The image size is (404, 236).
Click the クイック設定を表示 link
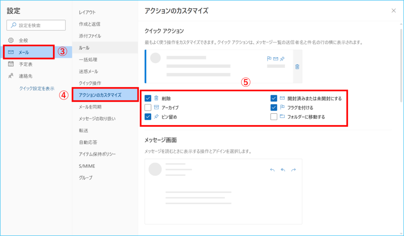pyautogui.click(x=37, y=88)
